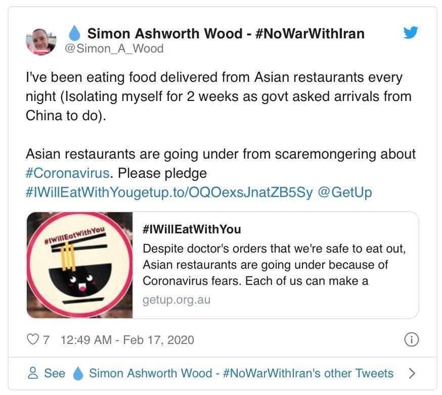Open the @Simon_A_Wood handle

pos(114,48)
